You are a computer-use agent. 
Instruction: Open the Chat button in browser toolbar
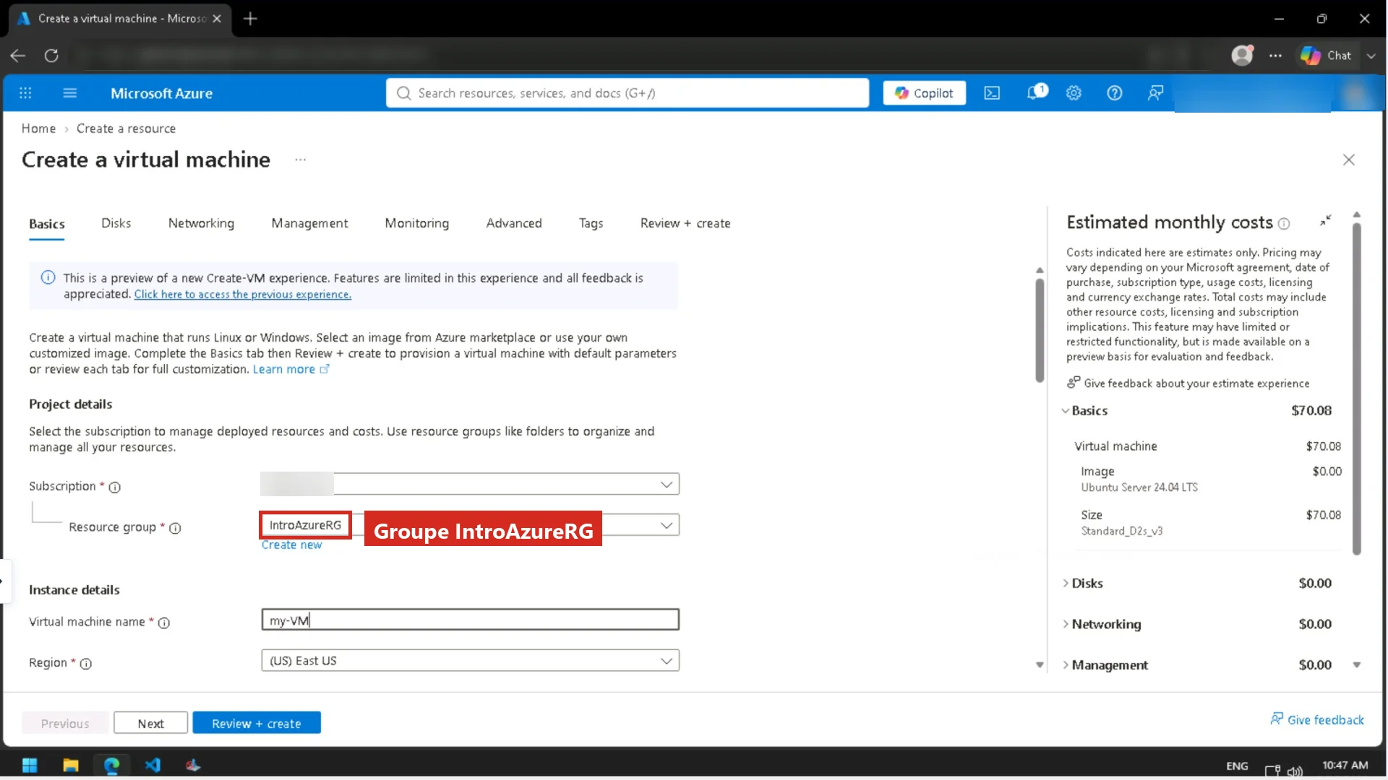(x=1326, y=56)
